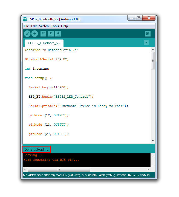Open the Sketch menu
This screenshot has height=197, width=179.
[44, 26]
